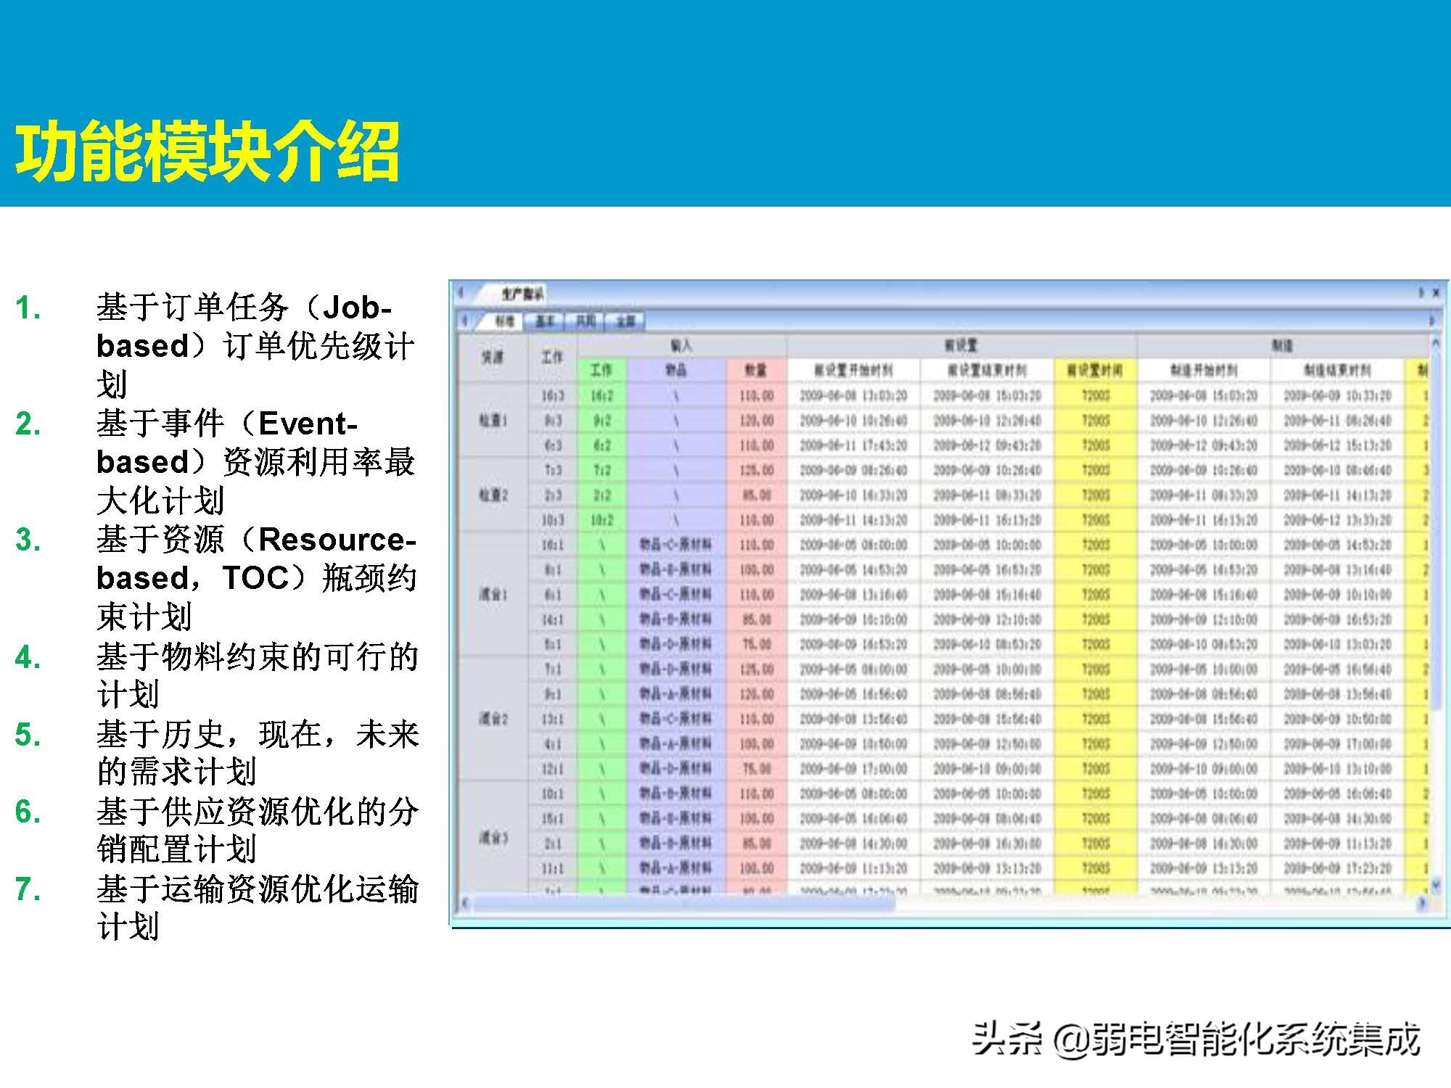
Task: Click the 输入 group header
Action: (x=682, y=346)
